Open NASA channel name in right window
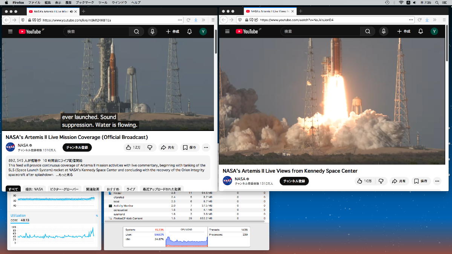 click(240, 179)
